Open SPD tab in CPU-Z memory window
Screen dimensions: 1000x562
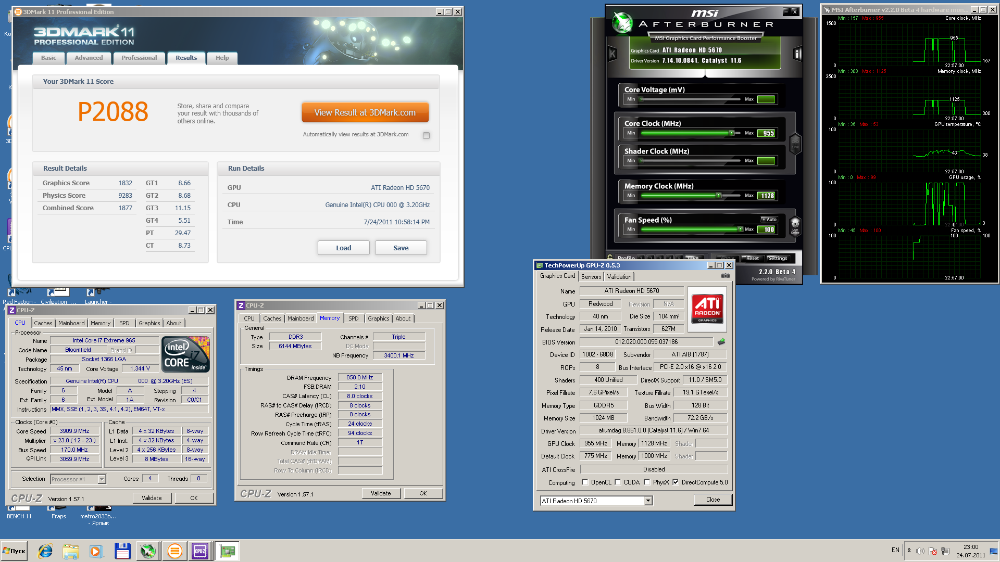pyautogui.click(x=354, y=318)
